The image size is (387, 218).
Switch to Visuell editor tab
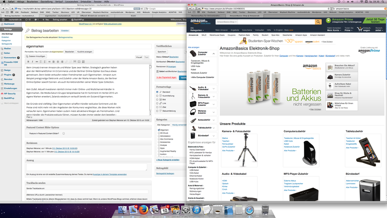pos(139,57)
